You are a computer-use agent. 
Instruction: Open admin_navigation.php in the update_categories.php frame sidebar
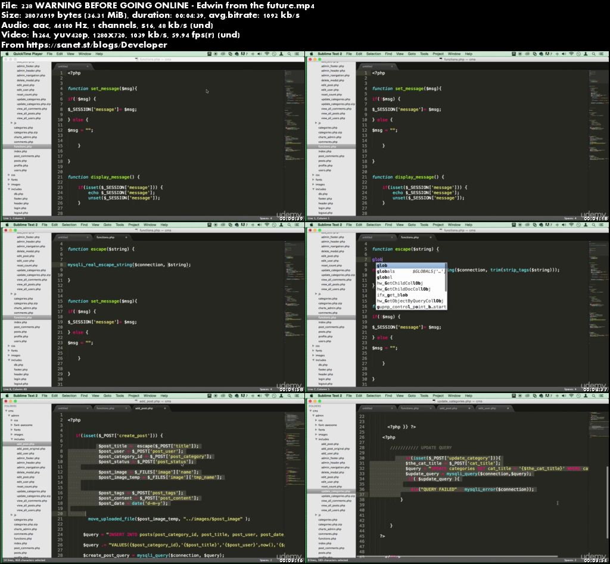pos(335,468)
